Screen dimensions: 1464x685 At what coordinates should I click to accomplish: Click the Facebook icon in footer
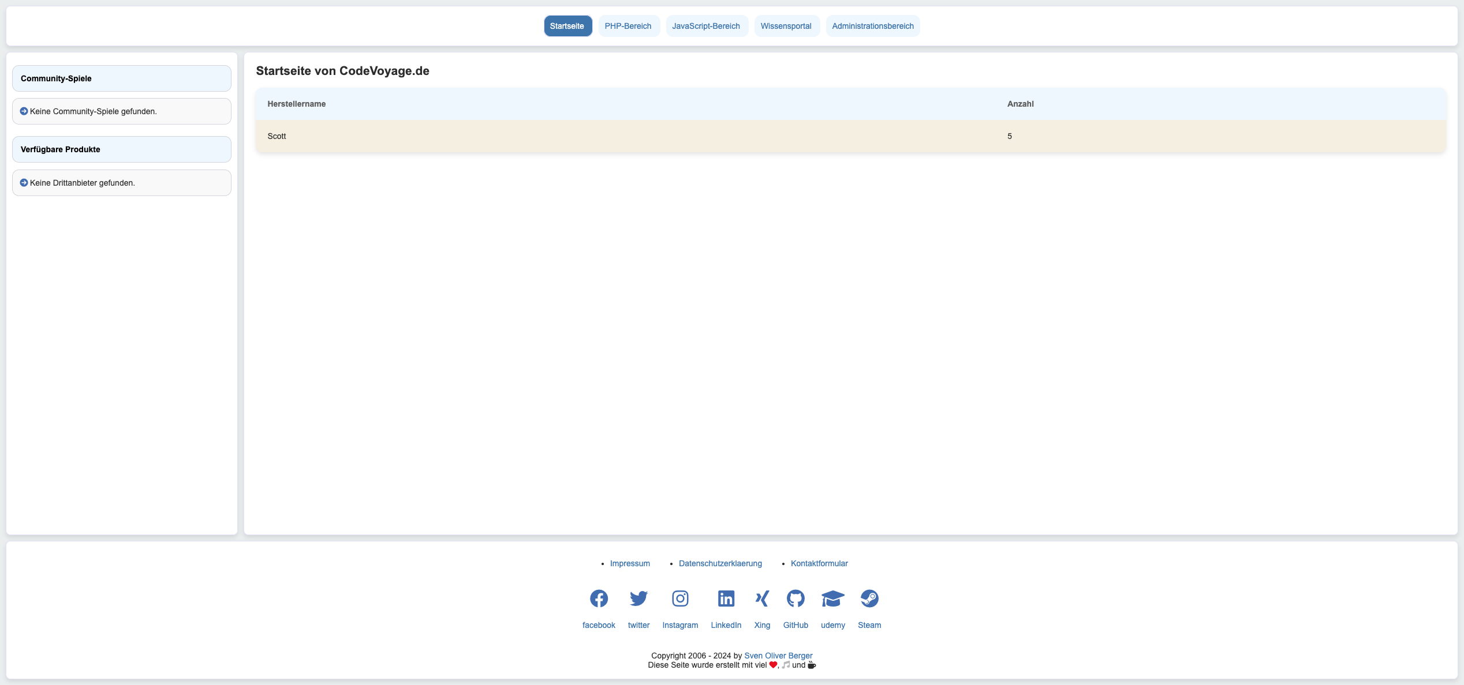[x=599, y=599]
